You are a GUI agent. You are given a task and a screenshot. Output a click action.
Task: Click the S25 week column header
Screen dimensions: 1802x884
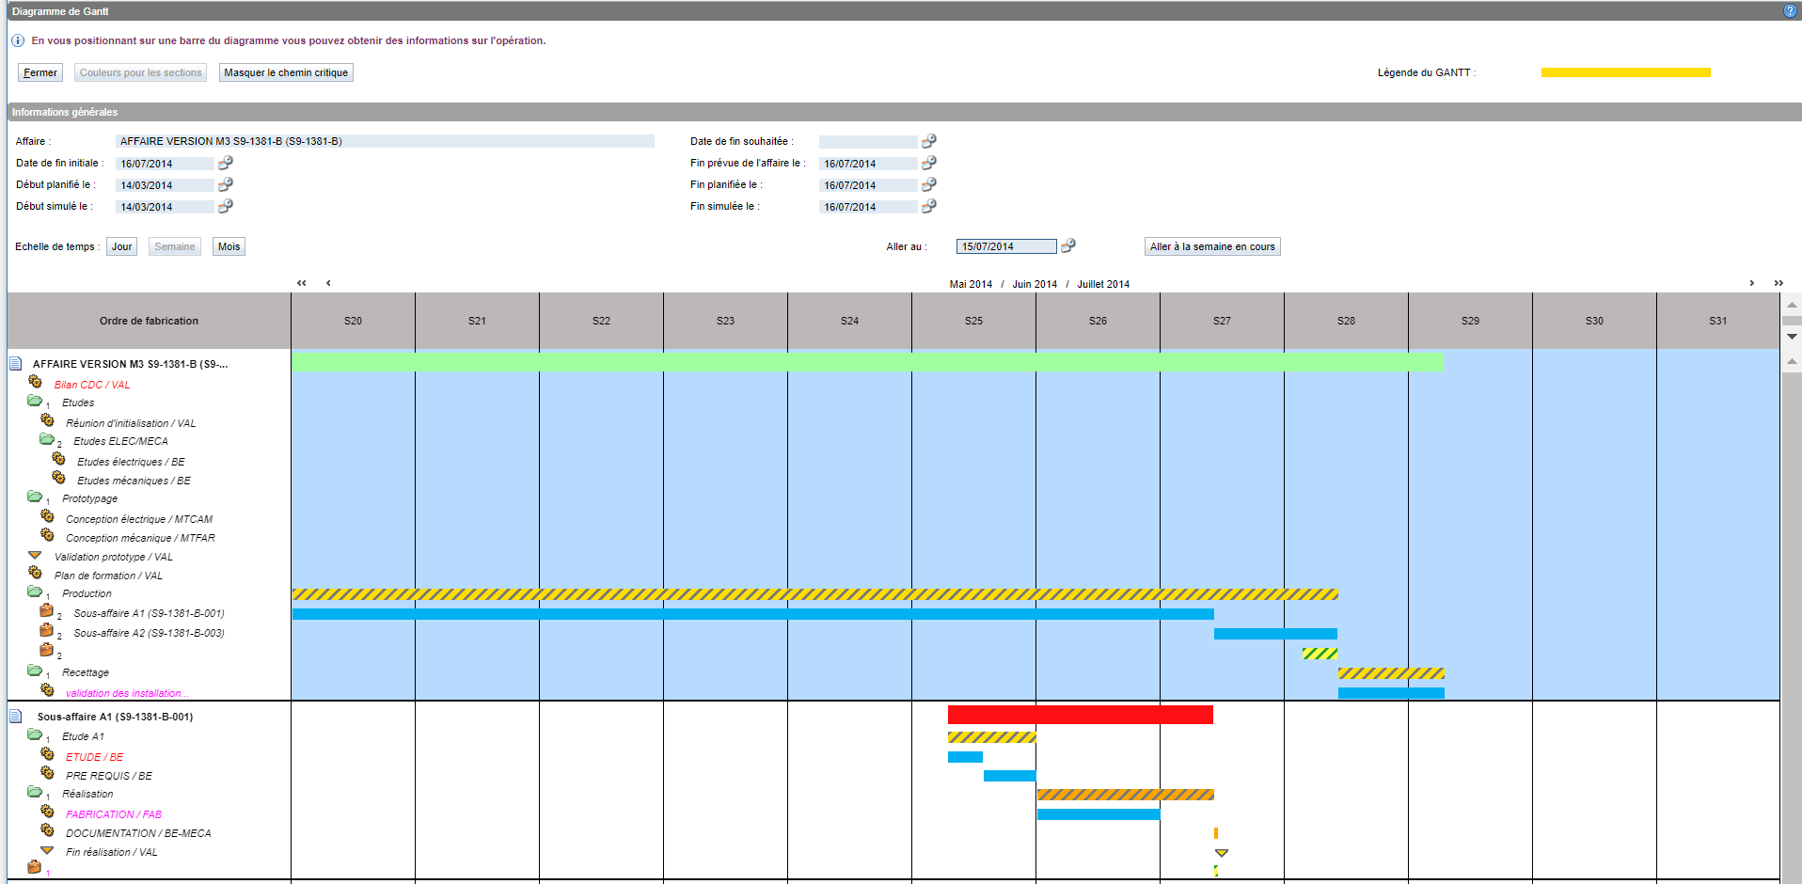coord(973,321)
